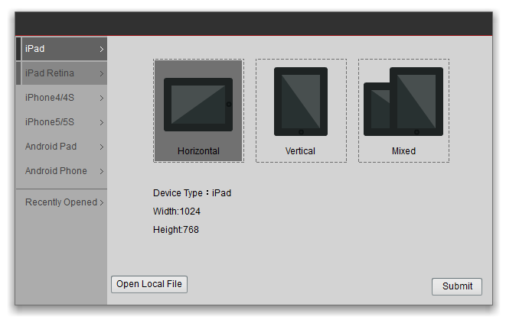Click the 'Device Type：iPad' text
The image size is (506, 323).
(x=192, y=193)
